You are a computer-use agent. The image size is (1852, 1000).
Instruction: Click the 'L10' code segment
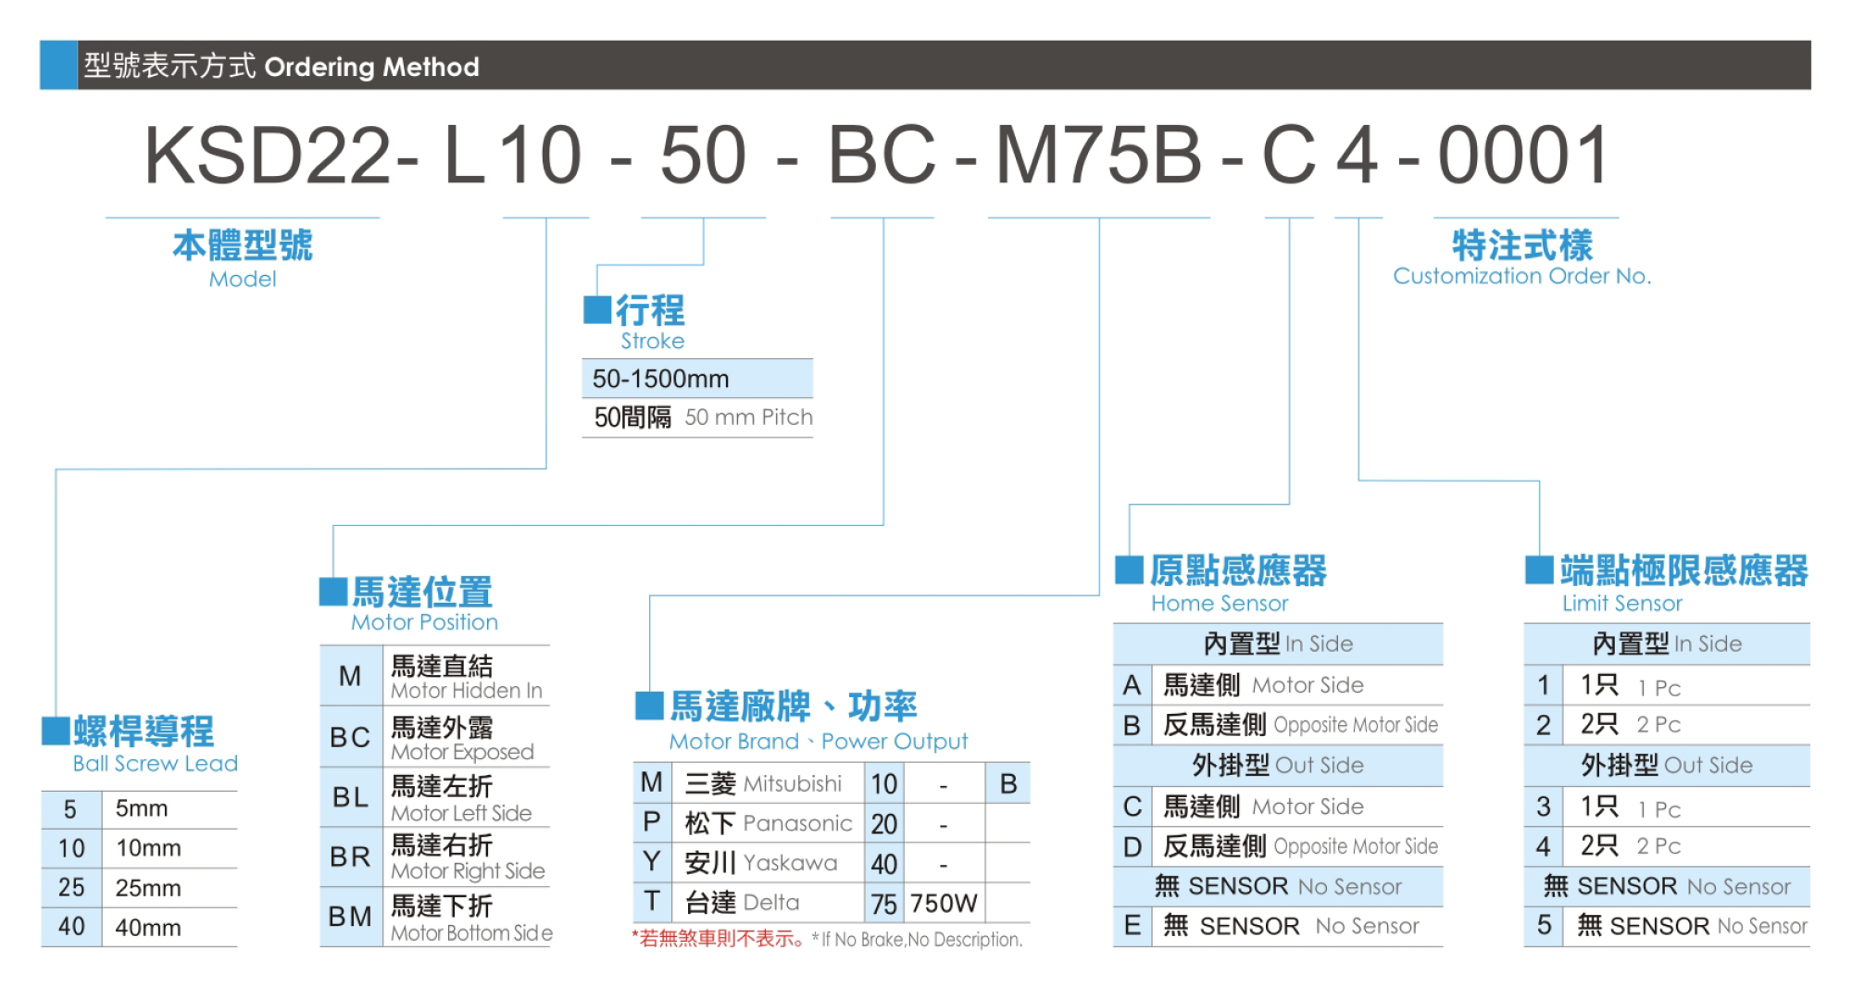pyautogui.click(x=512, y=155)
